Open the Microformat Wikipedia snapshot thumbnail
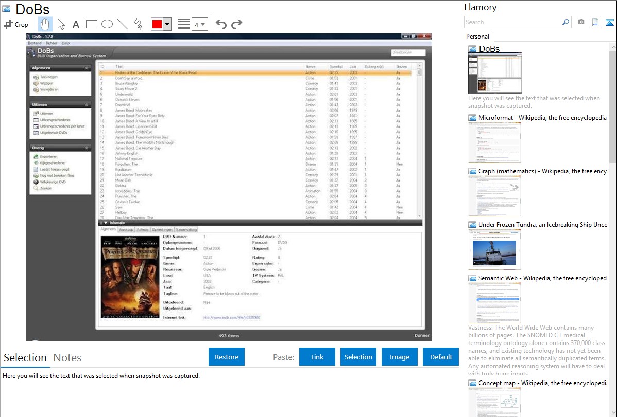Viewport: 617px width, 417px height. pos(494,142)
